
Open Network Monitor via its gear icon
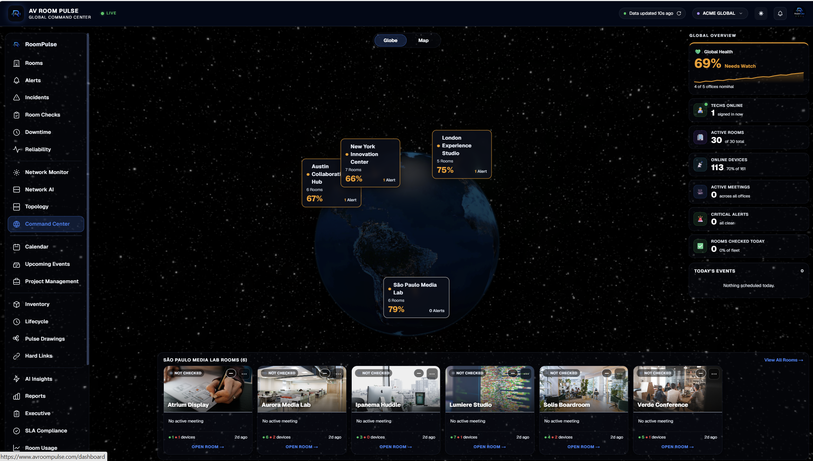16,172
